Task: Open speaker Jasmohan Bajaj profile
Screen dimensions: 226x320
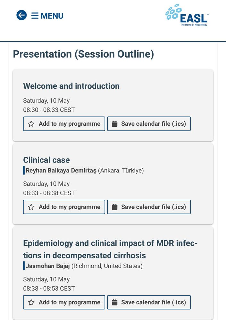Action: click(48, 266)
